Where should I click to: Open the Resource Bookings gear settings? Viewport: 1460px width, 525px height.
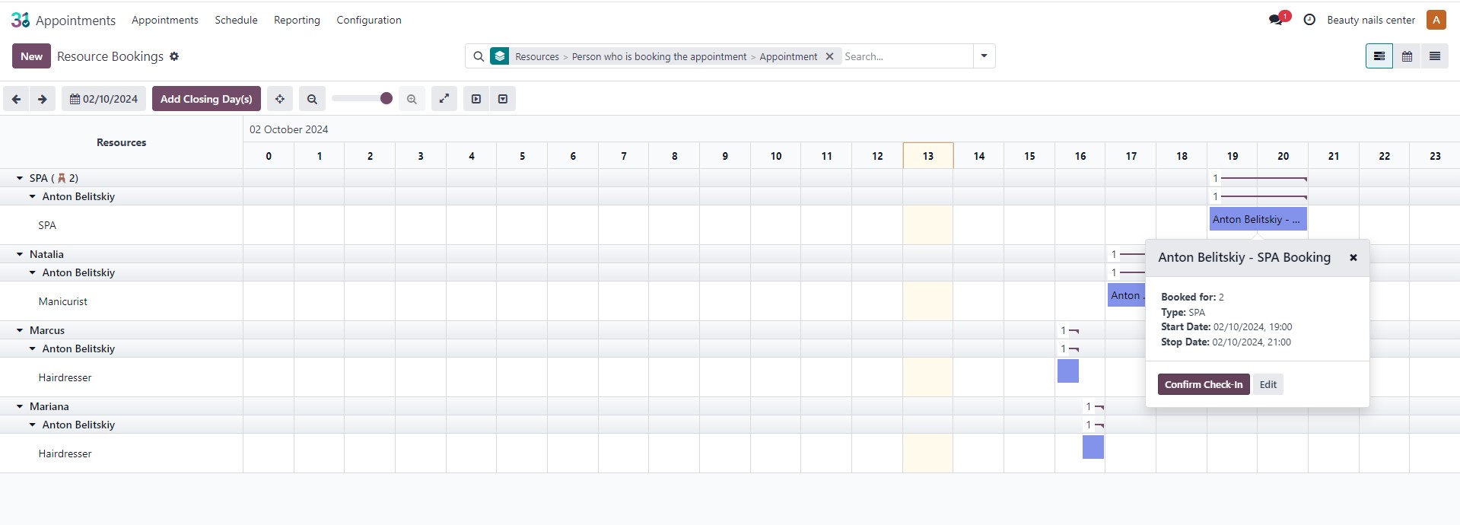point(174,56)
